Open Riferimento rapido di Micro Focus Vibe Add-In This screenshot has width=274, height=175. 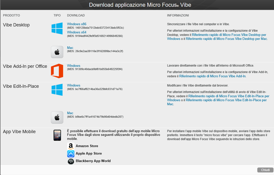[x=212, y=76]
